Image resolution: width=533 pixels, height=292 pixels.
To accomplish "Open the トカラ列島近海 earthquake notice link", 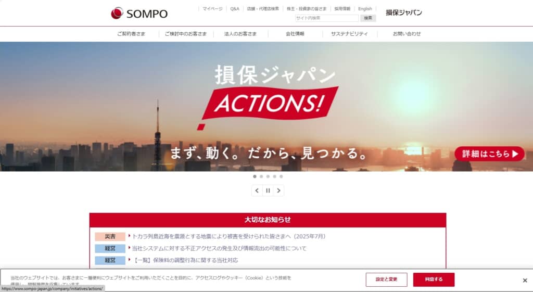I will [229, 236].
